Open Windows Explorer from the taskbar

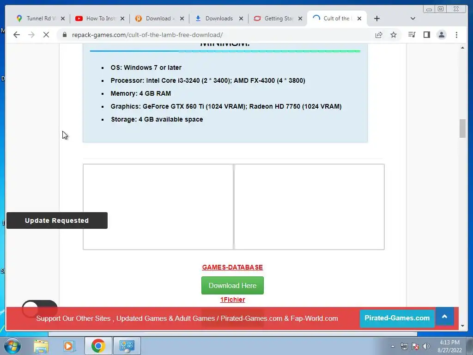41,346
